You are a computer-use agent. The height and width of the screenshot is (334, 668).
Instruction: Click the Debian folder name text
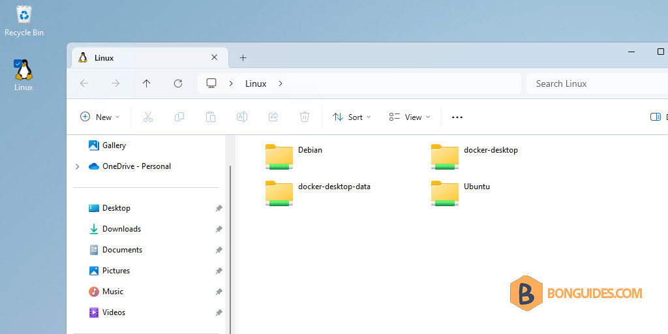[310, 150]
